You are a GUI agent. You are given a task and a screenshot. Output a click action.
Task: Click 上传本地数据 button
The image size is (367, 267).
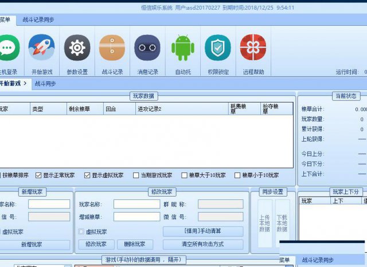(265, 223)
